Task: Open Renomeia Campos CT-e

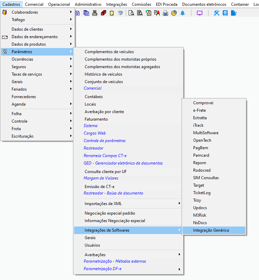Action: [x=105, y=156]
